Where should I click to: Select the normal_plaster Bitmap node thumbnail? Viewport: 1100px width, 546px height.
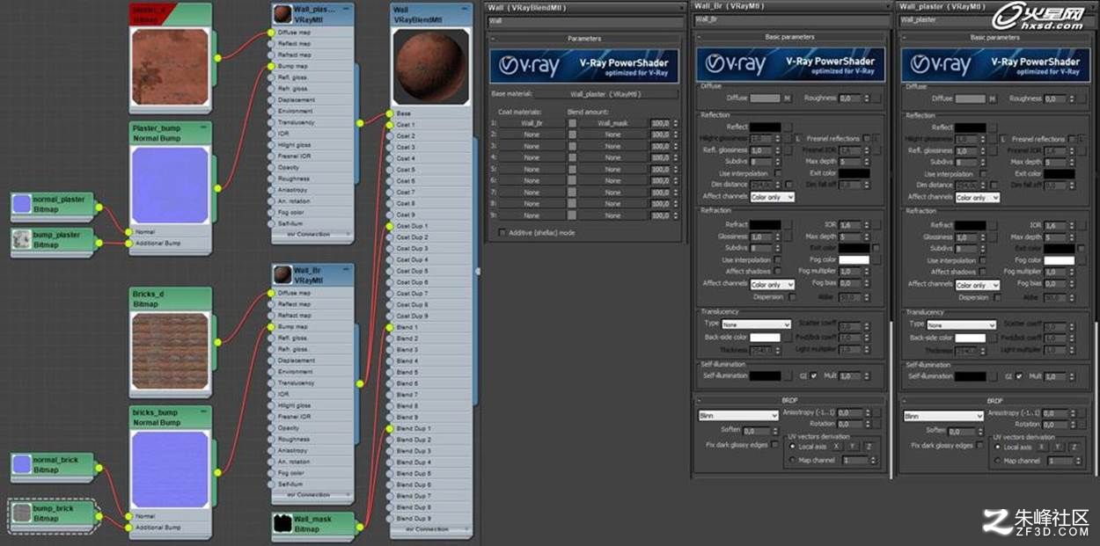coord(22,204)
